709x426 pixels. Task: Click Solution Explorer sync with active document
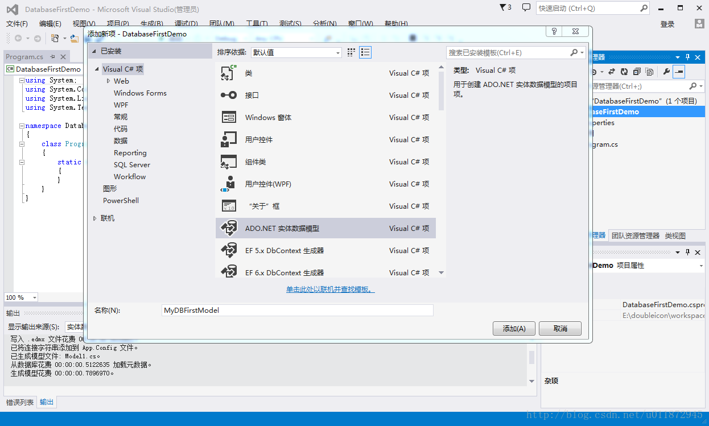[612, 72]
